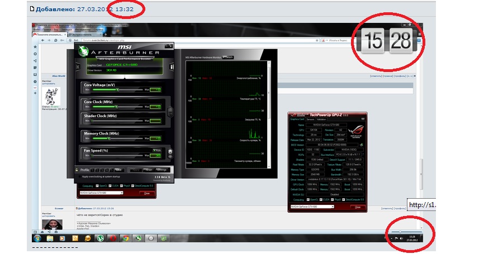Screen dimensions: 503x254
Task: Click the volume icon in system tray
Action: point(401,238)
